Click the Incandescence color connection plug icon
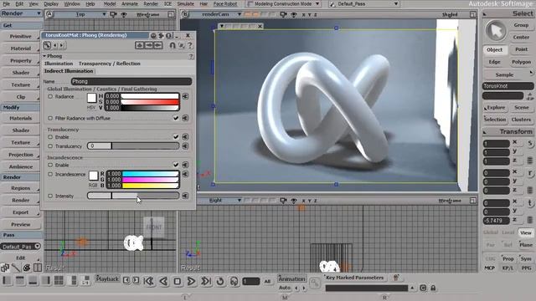 (x=185, y=174)
